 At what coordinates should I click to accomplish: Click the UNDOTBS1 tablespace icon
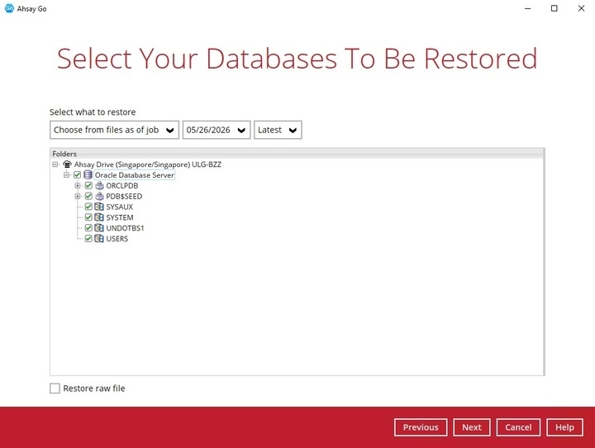99,228
